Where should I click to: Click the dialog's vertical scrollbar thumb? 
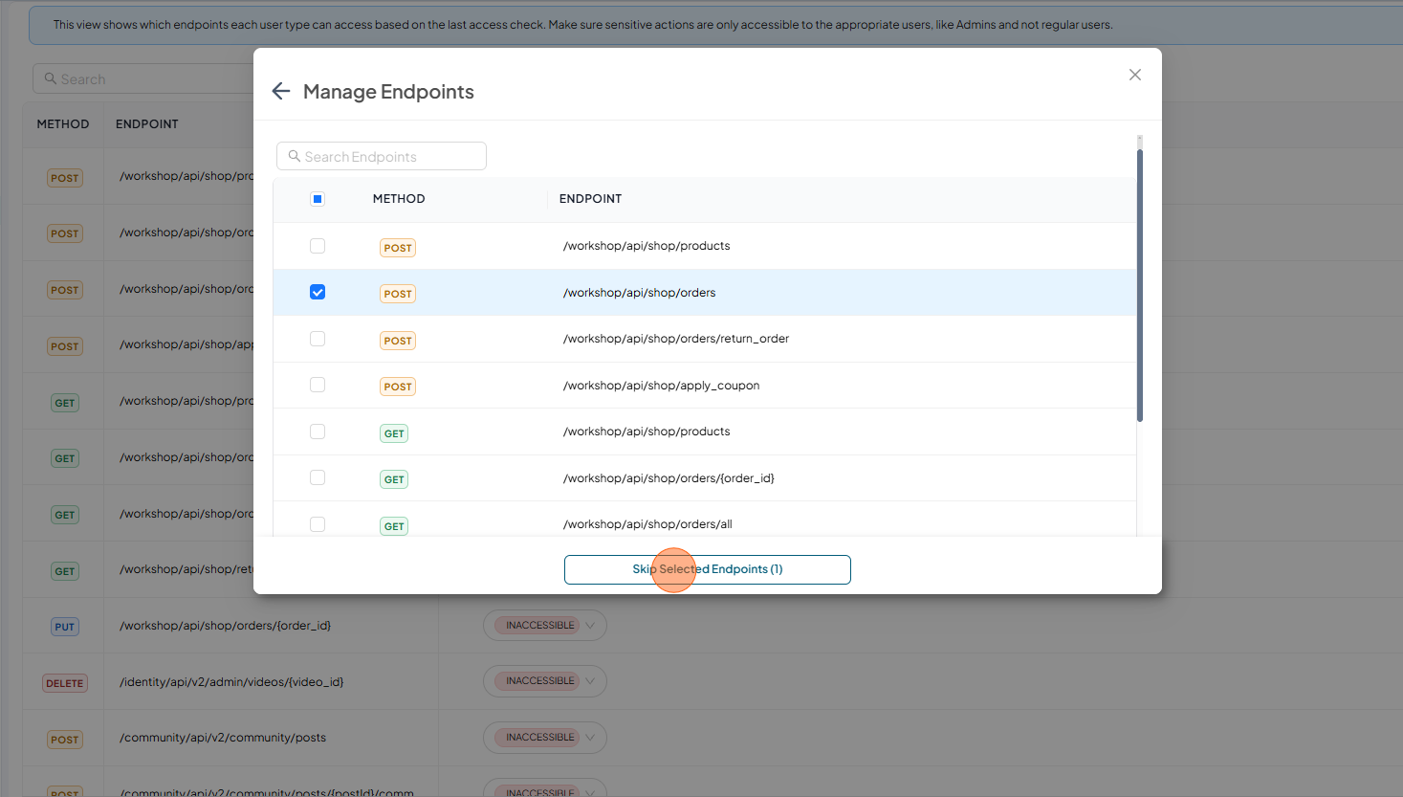click(1140, 285)
